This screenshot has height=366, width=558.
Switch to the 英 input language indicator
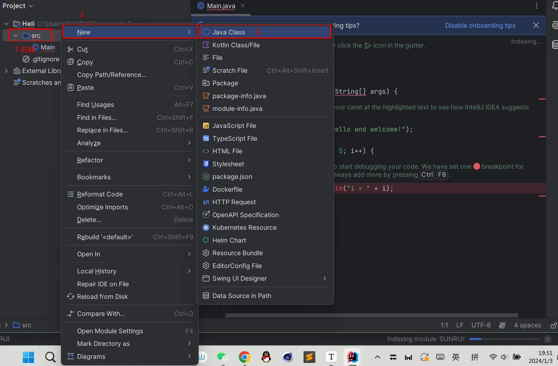click(456, 357)
